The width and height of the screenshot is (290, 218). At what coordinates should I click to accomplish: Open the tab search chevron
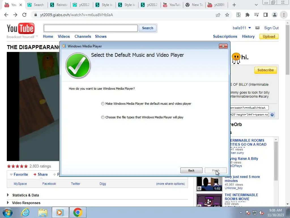(256, 5)
